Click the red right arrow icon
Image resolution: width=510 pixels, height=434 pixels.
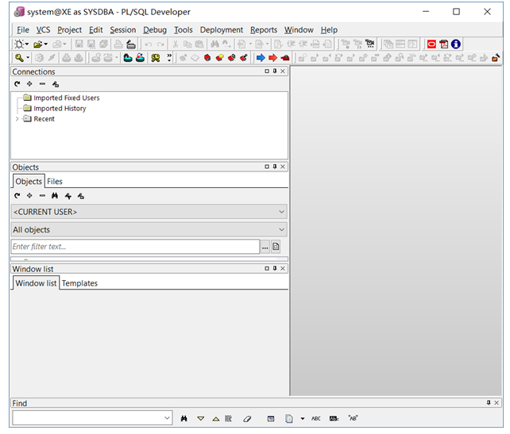(273, 58)
